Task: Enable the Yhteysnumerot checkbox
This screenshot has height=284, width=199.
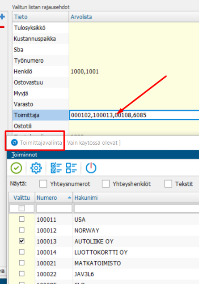Action: click(43, 184)
